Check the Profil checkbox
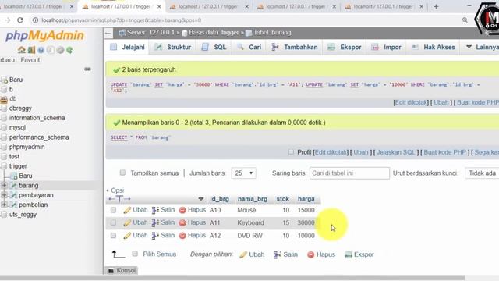Image resolution: width=499 pixels, height=281 pixels. [291, 152]
